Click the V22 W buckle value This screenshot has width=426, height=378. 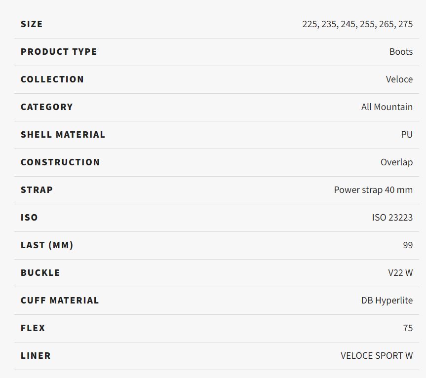point(400,273)
